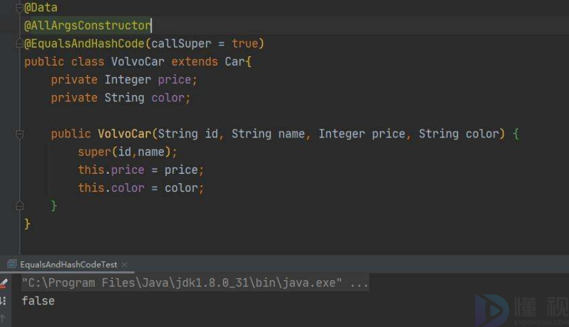Open the EqualsAndHashCodeTest run tab
The height and width of the screenshot is (327, 569).
click(68, 264)
